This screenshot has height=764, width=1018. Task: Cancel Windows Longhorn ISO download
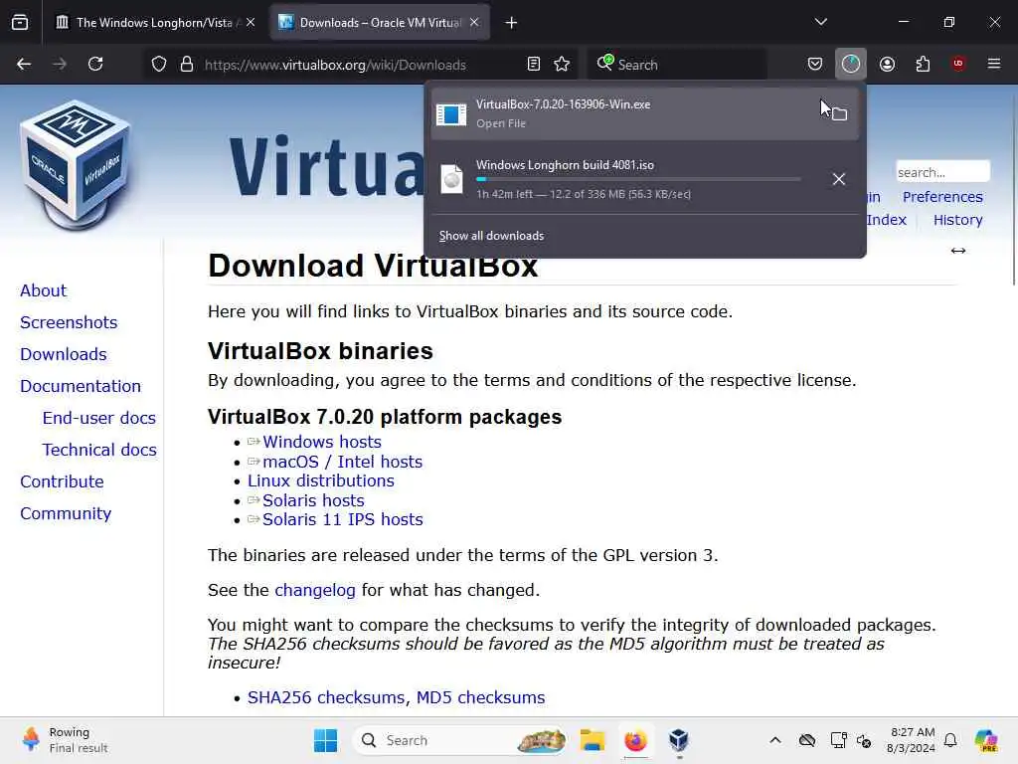[839, 179]
